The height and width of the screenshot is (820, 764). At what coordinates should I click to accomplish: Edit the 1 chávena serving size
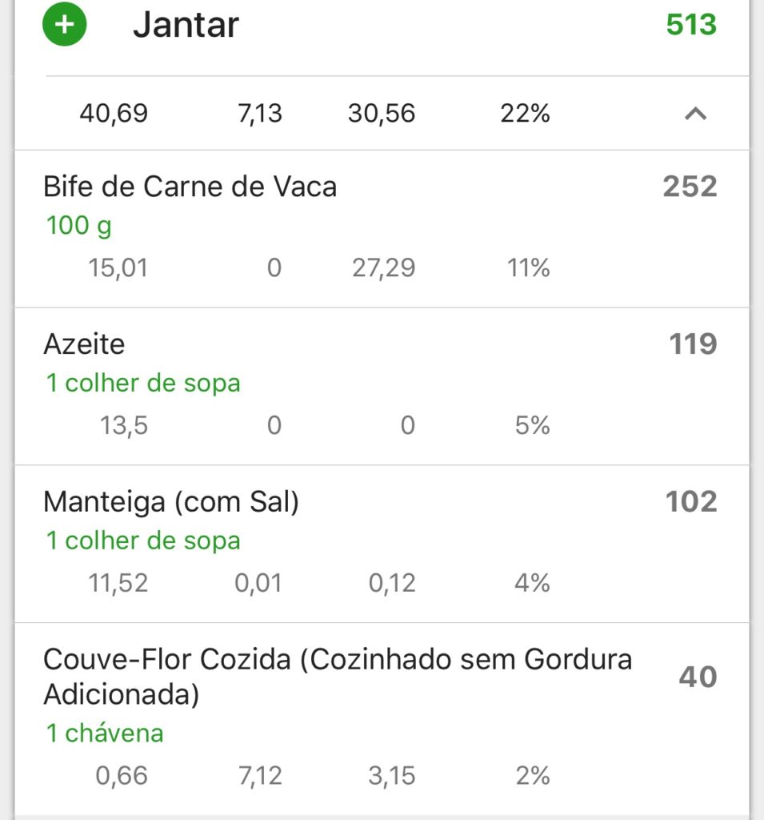105,734
